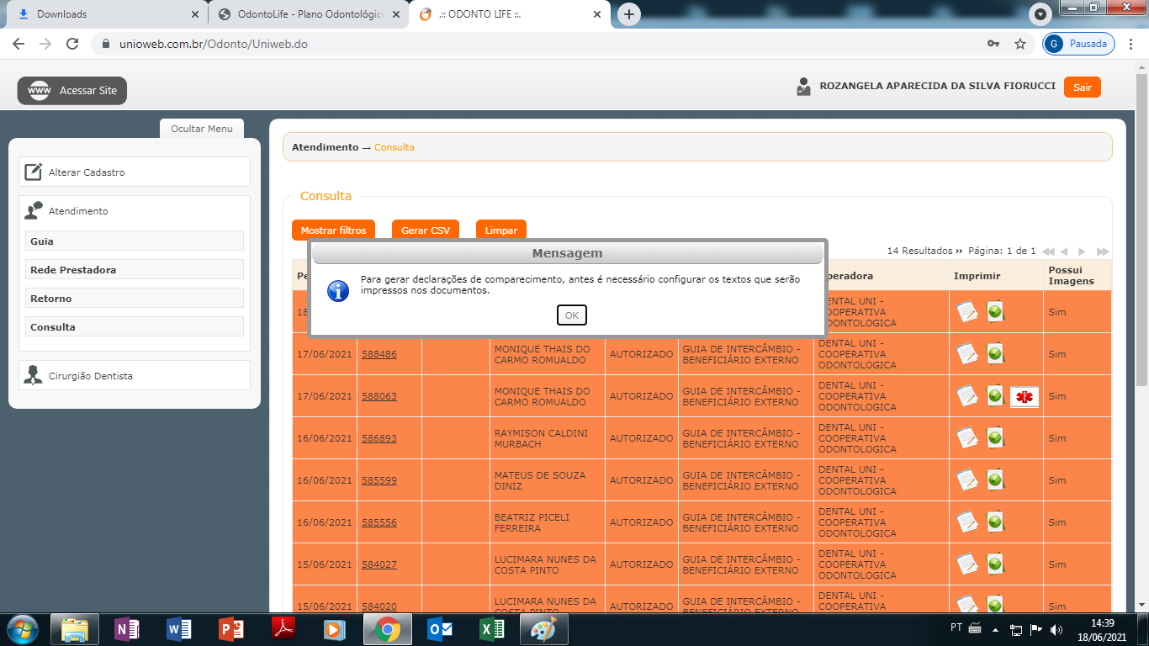Click the Sair logout button
This screenshot has width=1149, height=646.
point(1082,87)
